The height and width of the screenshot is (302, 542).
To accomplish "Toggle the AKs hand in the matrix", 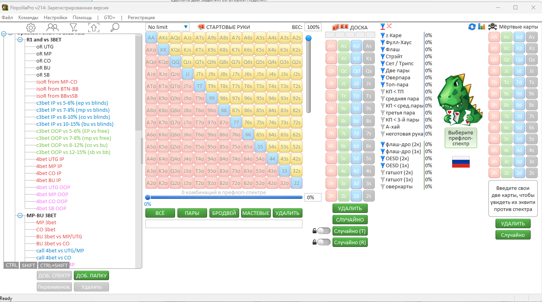I will pos(163,38).
